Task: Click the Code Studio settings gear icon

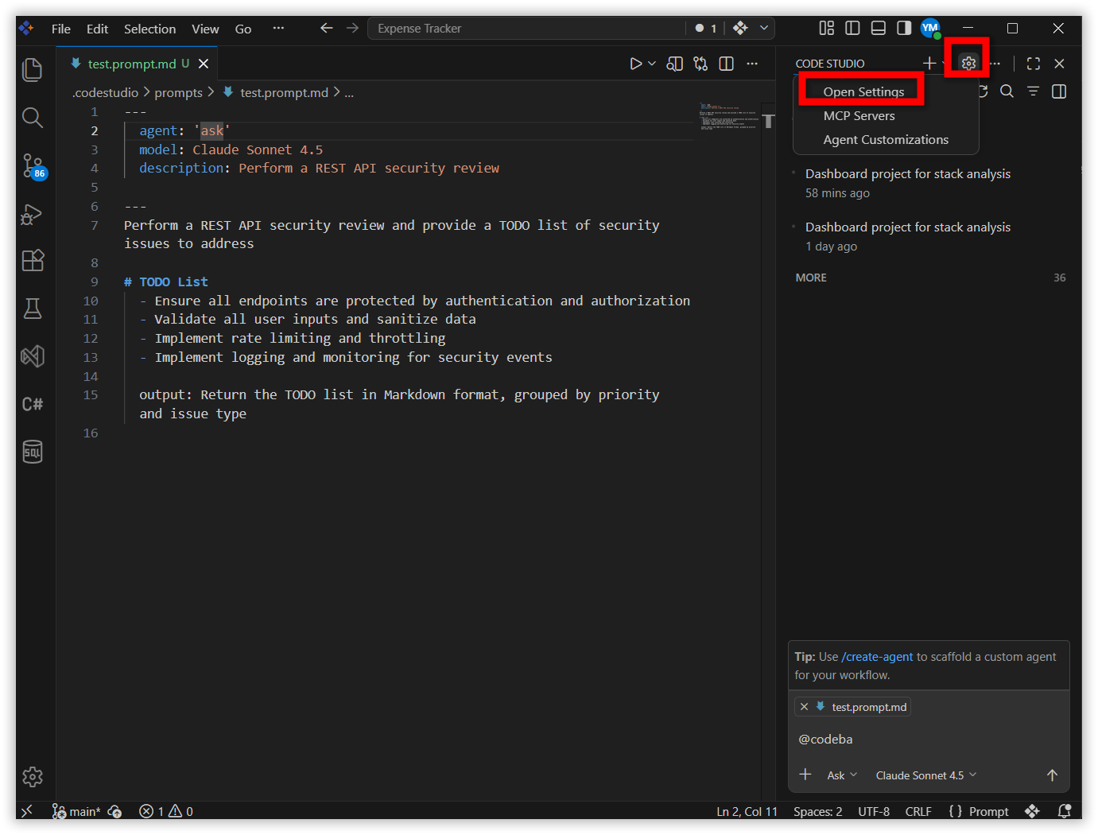Action: pyautogui.click(x=968, y=63)
